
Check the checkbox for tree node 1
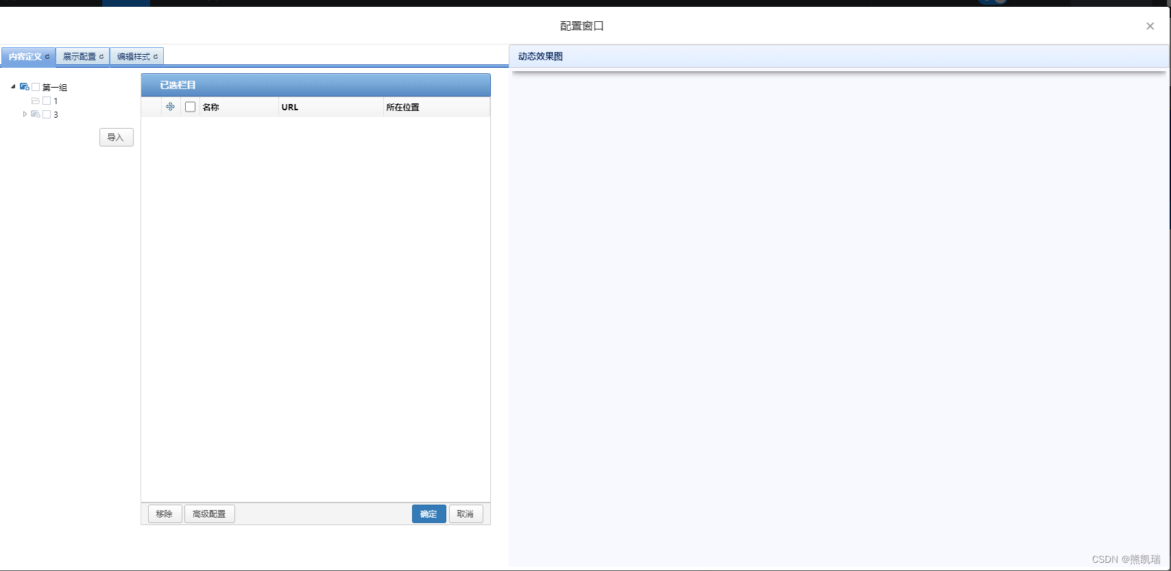click(x=47, y=101)
